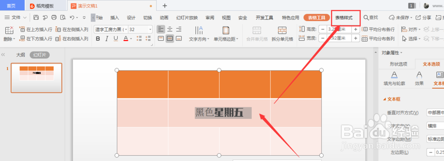Click the Save icon in quick toolbar

(36, 18)
